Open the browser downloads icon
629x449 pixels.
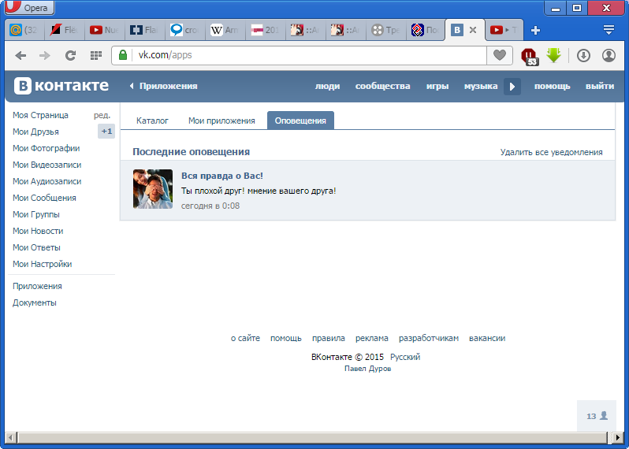[583, 55]
